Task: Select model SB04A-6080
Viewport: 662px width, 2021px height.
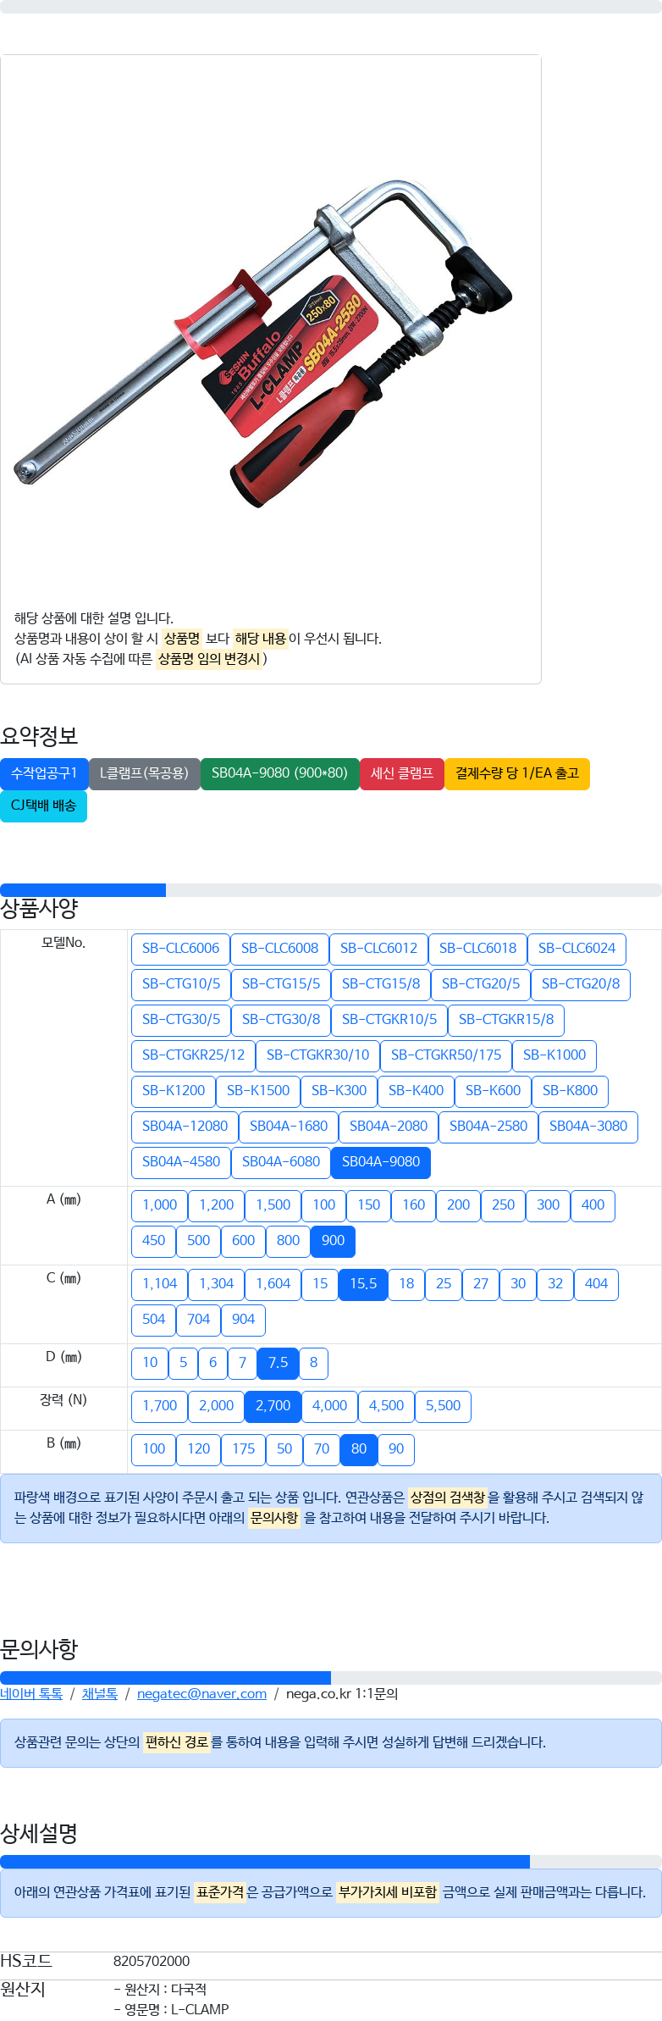Action: click(281, 1162)
